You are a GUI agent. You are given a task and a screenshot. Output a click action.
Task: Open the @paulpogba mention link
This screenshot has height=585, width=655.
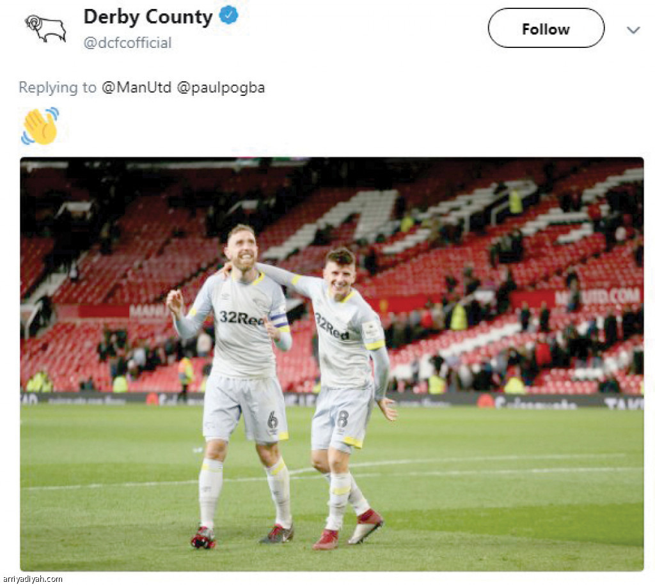[x=221, y=88]
